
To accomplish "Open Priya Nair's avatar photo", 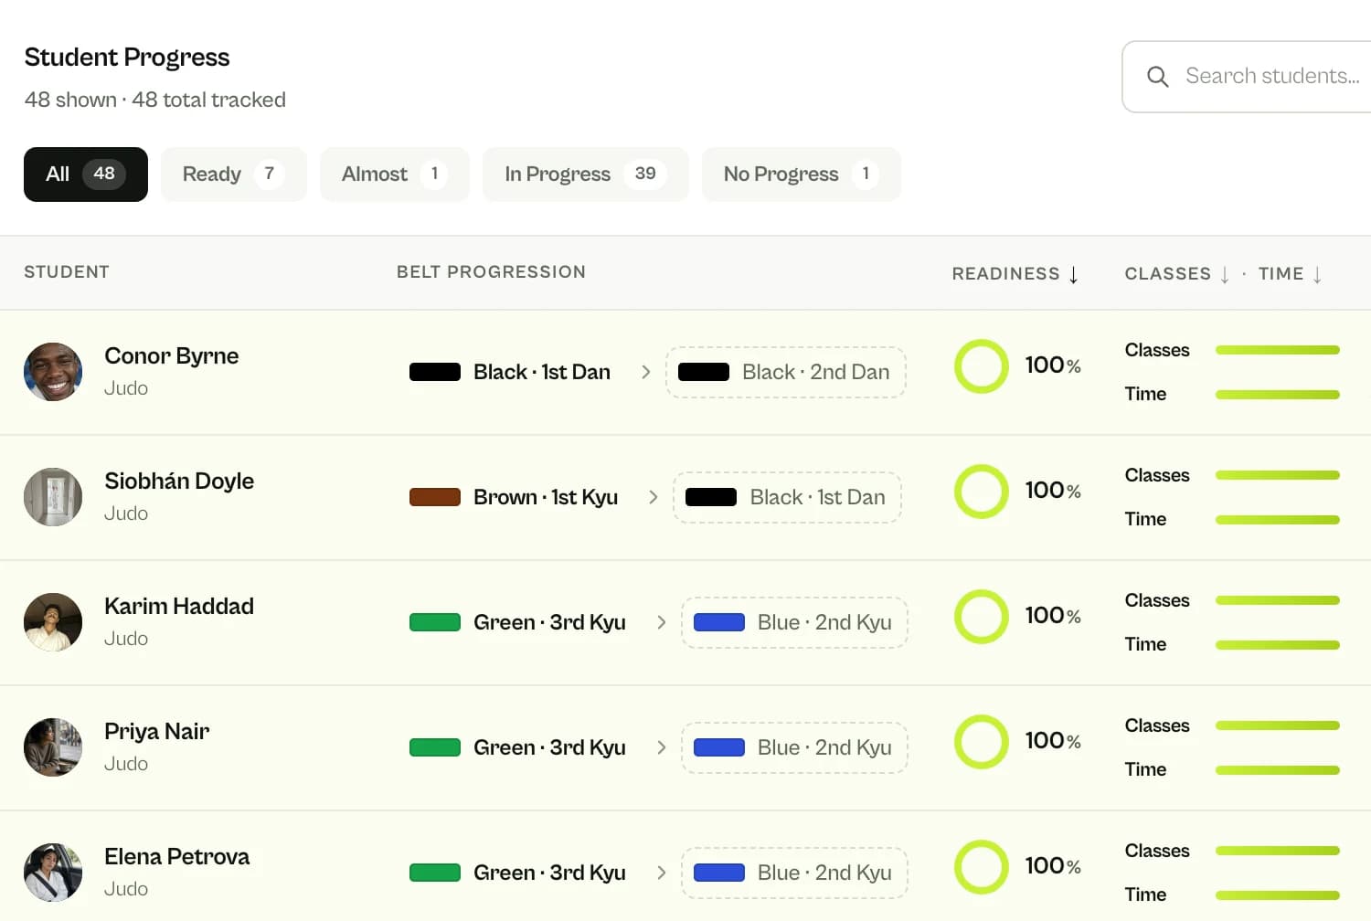I will click(53, 747).
